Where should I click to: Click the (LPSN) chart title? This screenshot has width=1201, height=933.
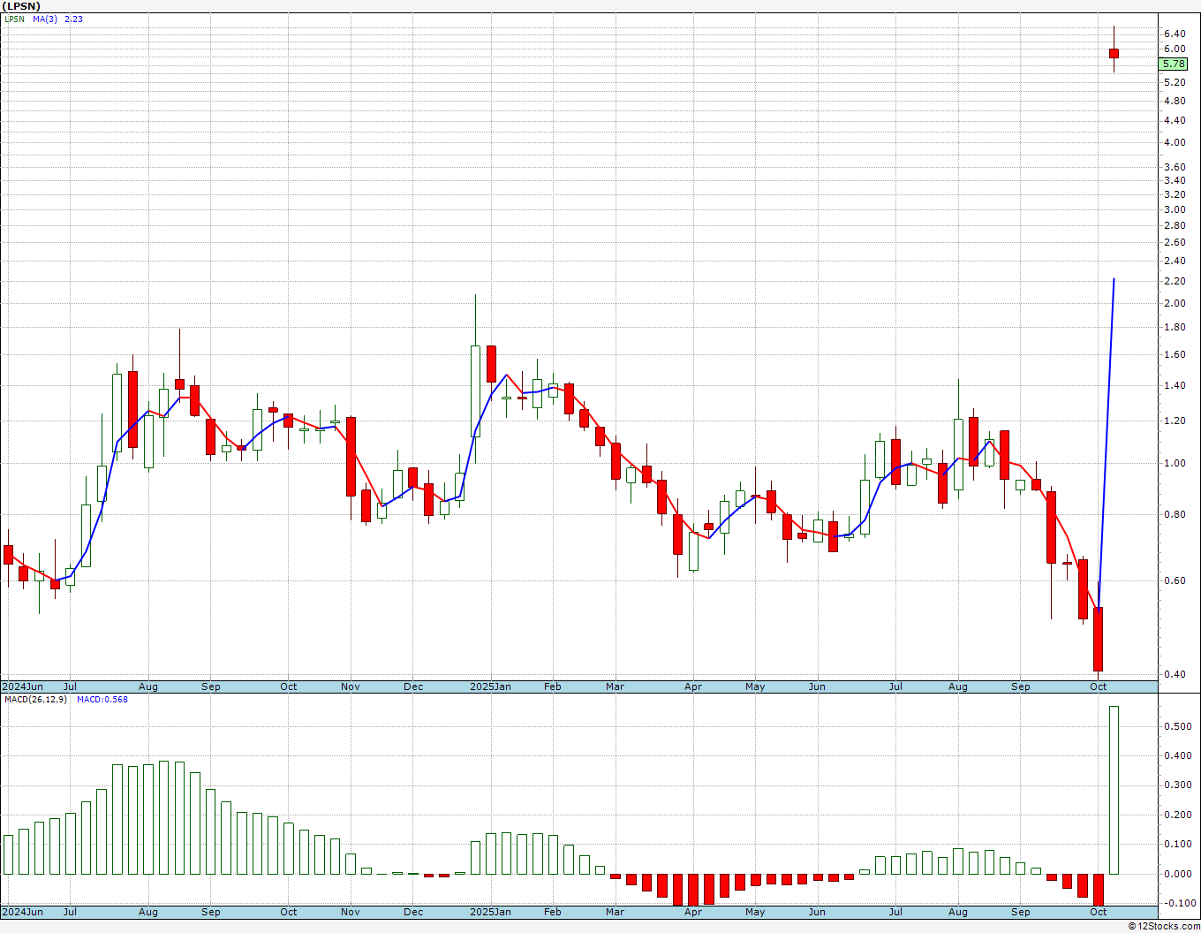pyautogui.click(x=21, y=6)
